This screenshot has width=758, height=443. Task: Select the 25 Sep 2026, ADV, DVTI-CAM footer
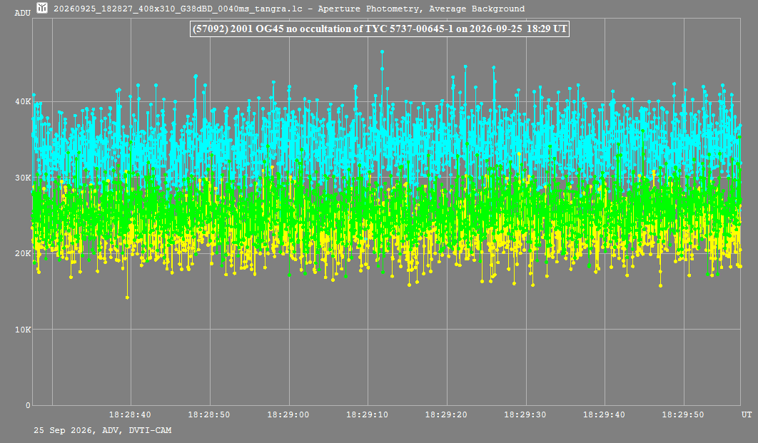pyautogui.click(x=103, y=430)
